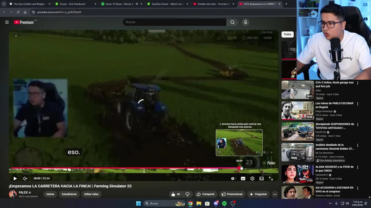Toggle subtitles (CC) in the player
This screenshot has width=371, height=208.
coord(243,179)
